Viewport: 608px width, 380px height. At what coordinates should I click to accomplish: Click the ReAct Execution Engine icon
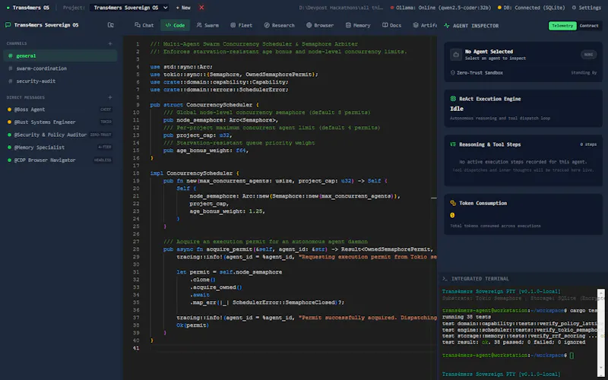pyautogui.click(x=453, y=99)
